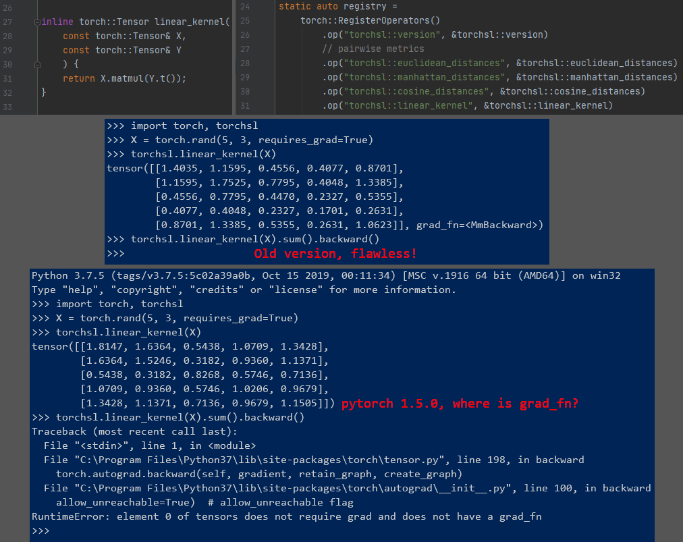Click 'import torch, torchsl' in upper console
Viewport: 683px width, 542px height.
[x=194, y=126]
